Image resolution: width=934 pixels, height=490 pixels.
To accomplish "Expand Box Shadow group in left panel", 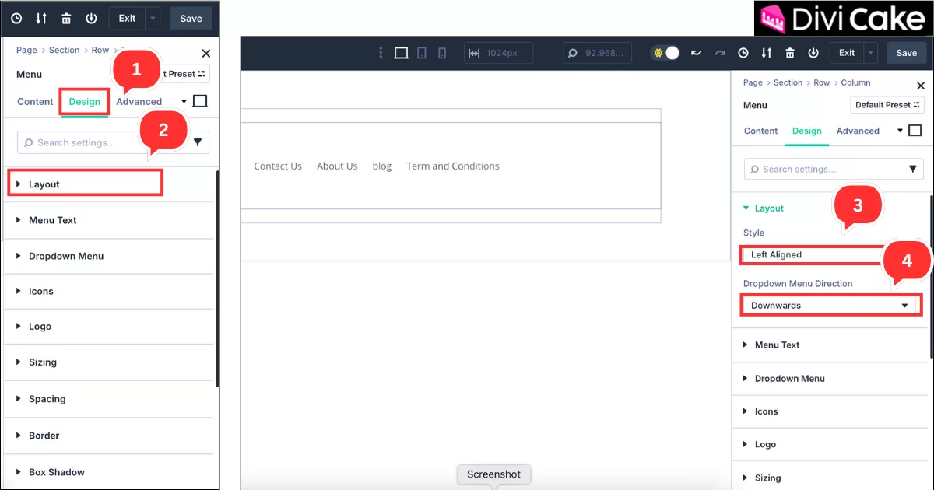I will pos(108,472).
